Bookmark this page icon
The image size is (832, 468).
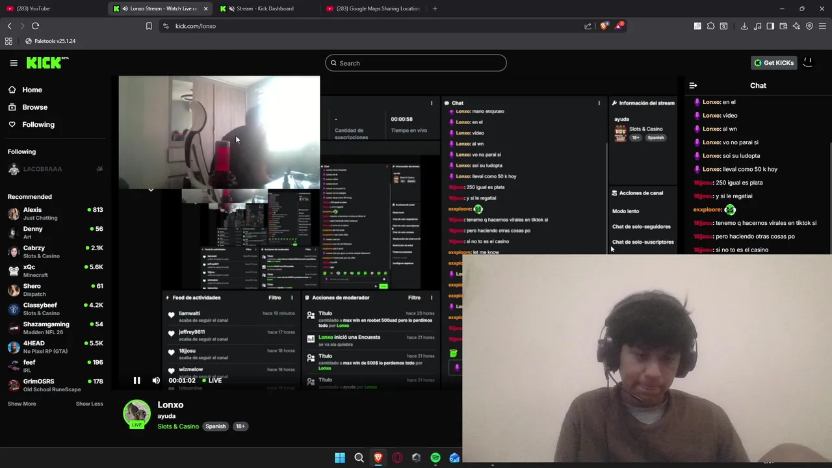point(149,26)
